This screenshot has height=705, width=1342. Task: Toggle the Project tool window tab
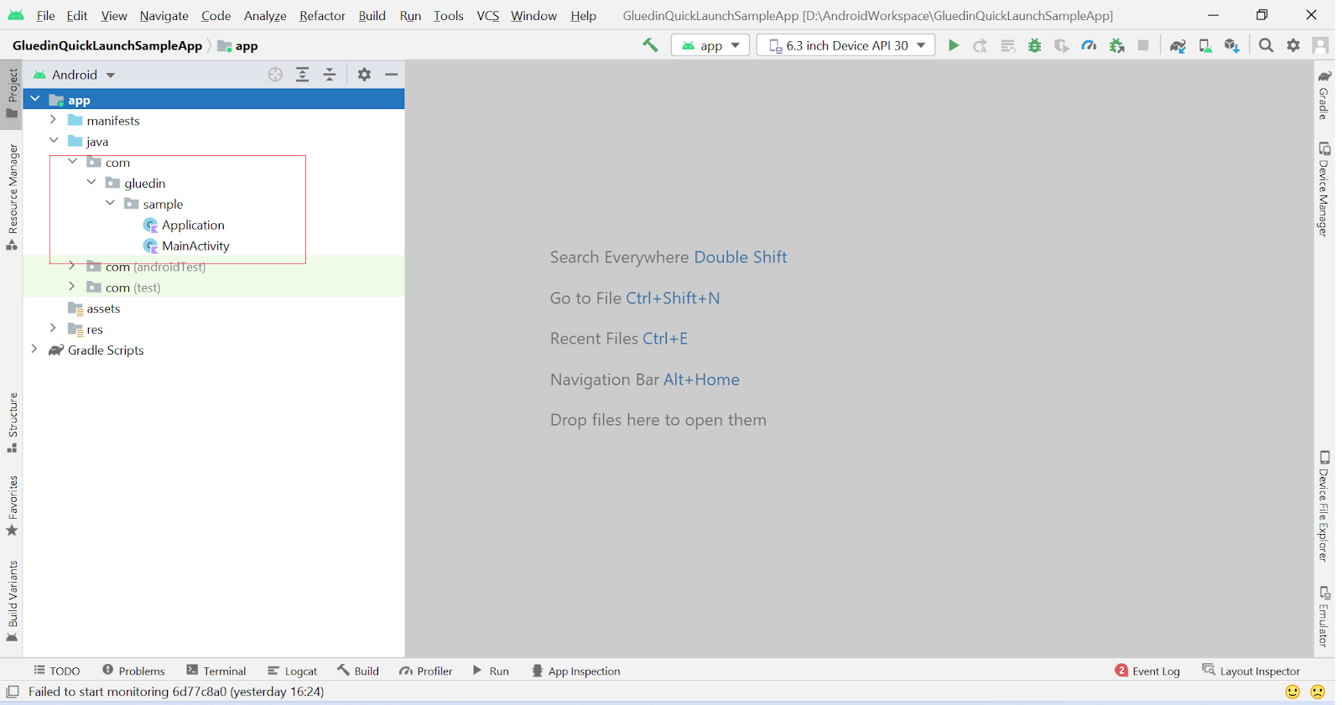[x=12, y=94]
